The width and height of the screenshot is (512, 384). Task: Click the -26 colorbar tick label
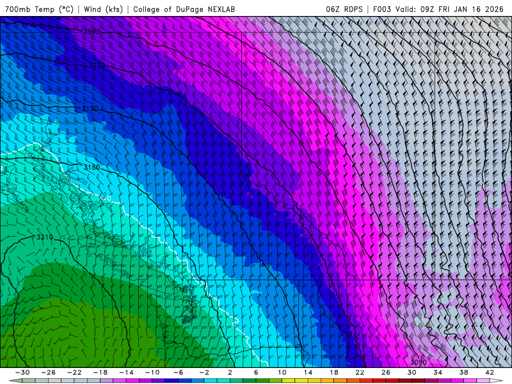[49, 372]
